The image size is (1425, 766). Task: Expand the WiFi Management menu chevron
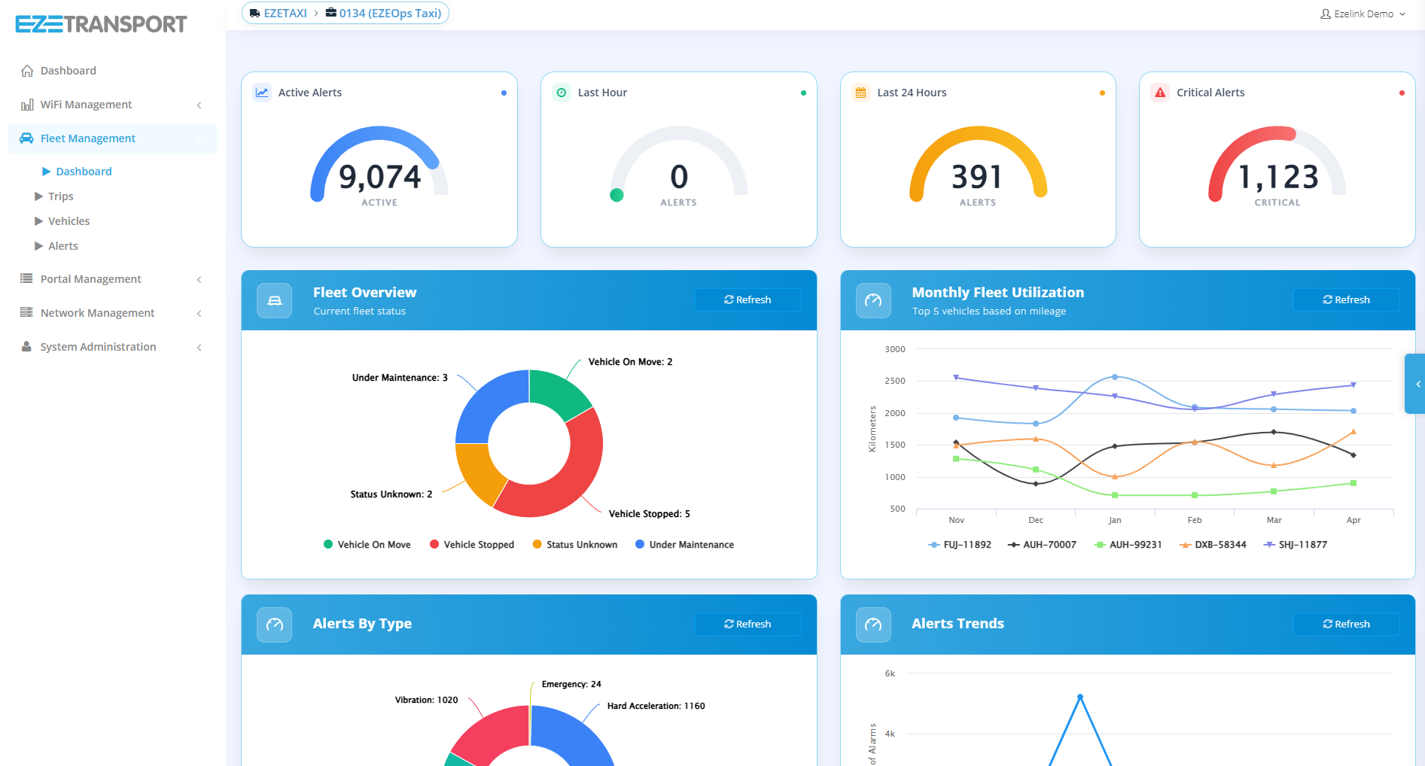199,105
